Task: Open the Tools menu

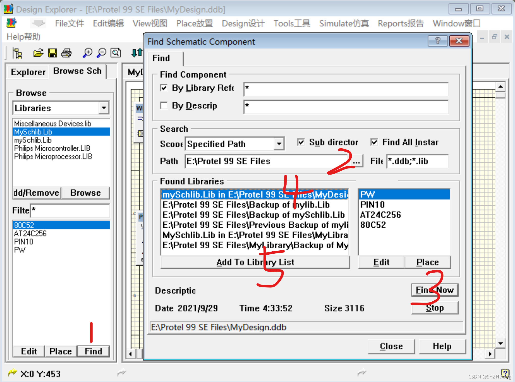Action: click(x=292, y=23)
